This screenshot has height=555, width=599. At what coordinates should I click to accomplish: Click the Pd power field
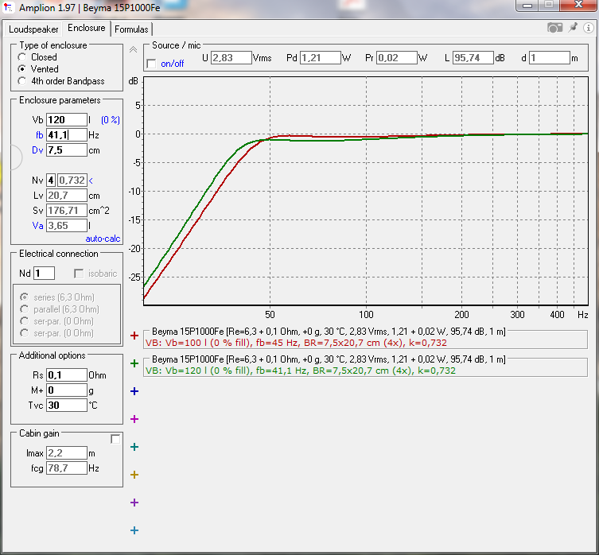320,58
